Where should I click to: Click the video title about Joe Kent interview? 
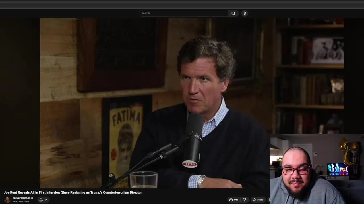pos(73,192)
